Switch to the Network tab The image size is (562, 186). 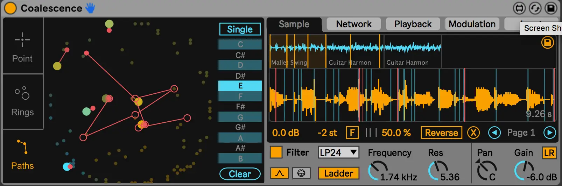tap(353, 24)
